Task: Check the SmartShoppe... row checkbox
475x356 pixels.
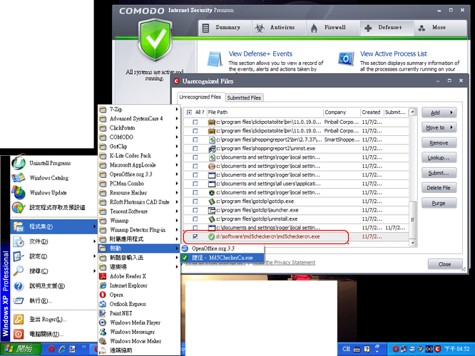Action: [195, 140]
